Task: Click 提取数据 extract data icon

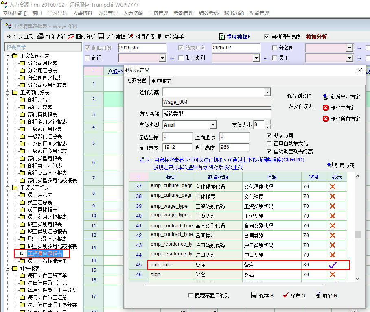Action: (222, 37)
